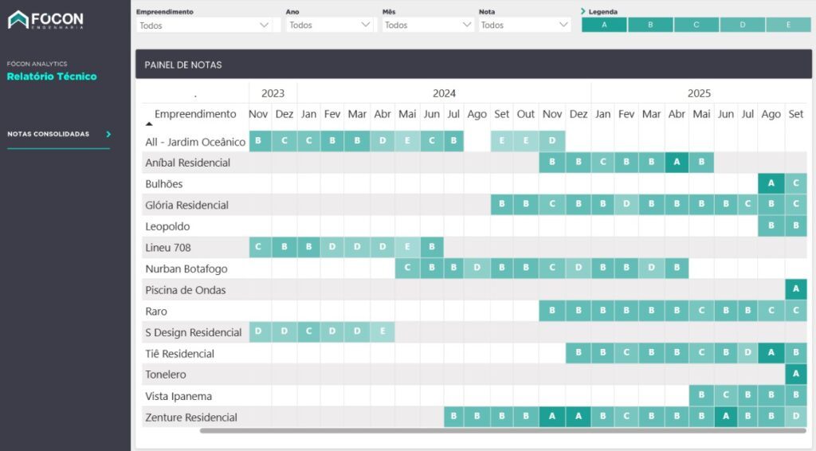Viewport: 816px width, 451px height.
Task: Select the Notas Consolidadas menu item
Action: [49, 135]
